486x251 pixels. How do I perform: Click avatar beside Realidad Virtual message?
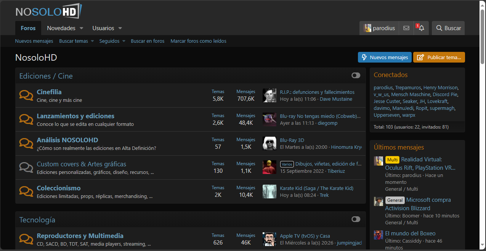click(x=378, y=161)
